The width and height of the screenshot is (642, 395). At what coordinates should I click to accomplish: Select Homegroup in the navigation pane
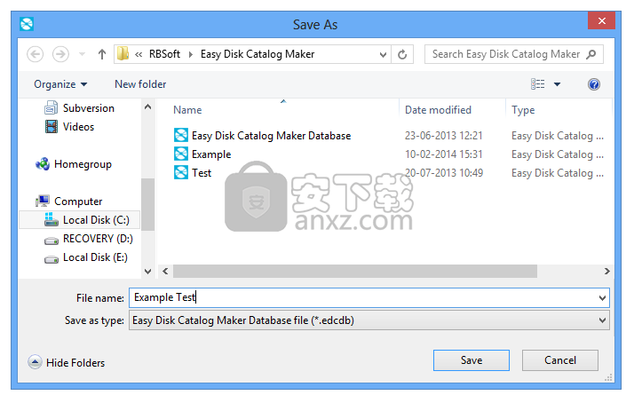83,164
